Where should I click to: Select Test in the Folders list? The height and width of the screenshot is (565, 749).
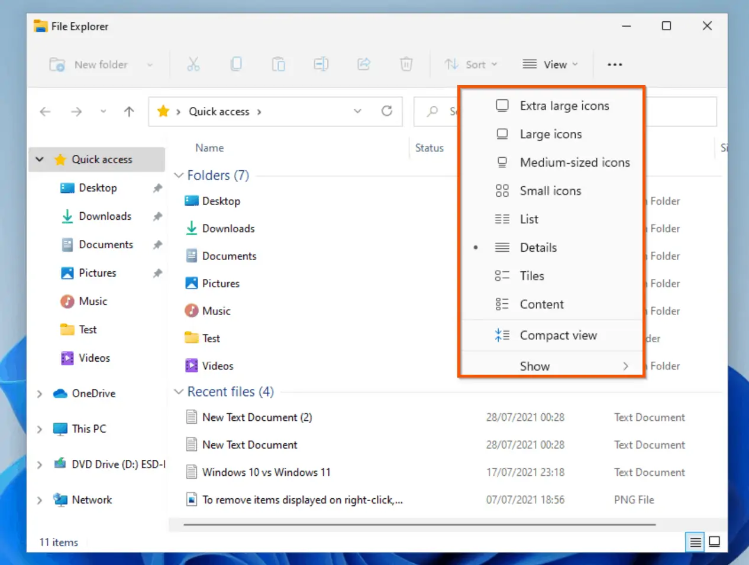(211, 339)
